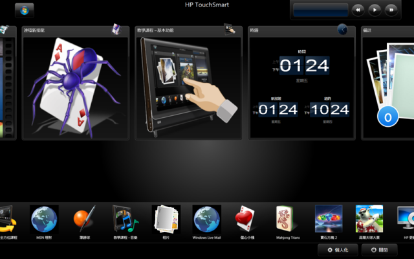Open the notes tile with photo stack

tap(387, 83)
